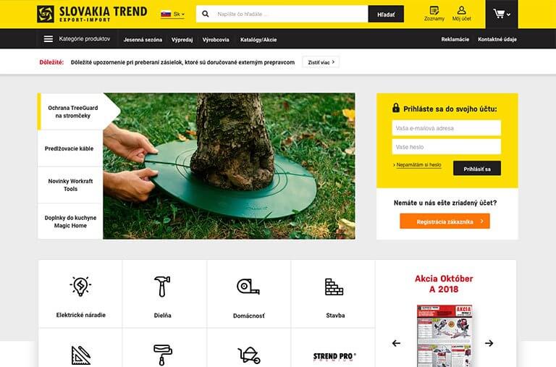Select Elektrické náradie lightbulb category icon

coord(80,286)
